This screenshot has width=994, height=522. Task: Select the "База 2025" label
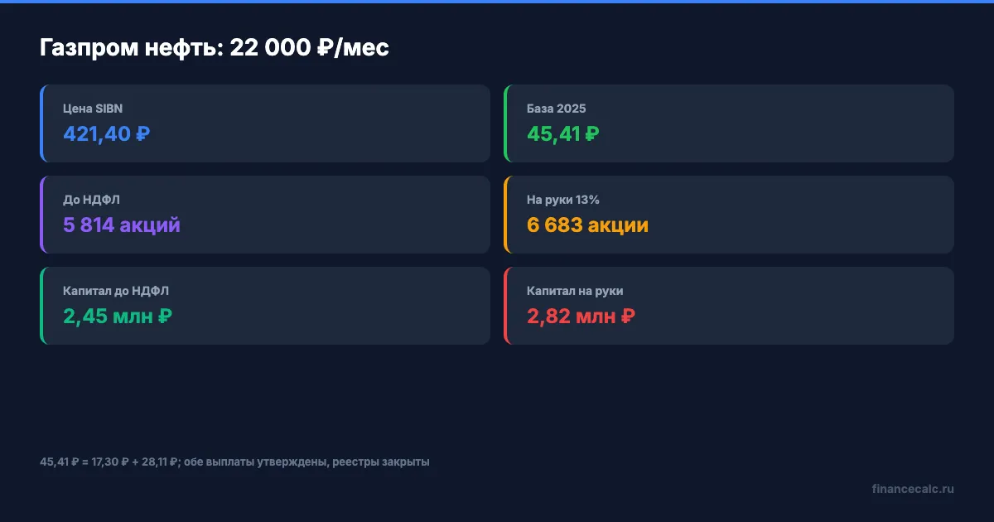557,109
